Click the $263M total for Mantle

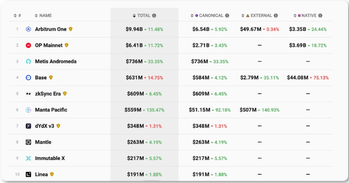135,142
